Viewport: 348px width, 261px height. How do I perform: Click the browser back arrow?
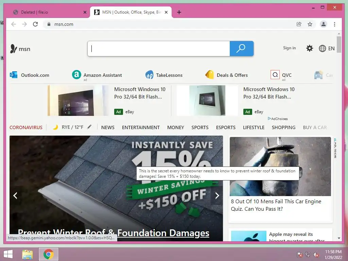tap(14, 24)
